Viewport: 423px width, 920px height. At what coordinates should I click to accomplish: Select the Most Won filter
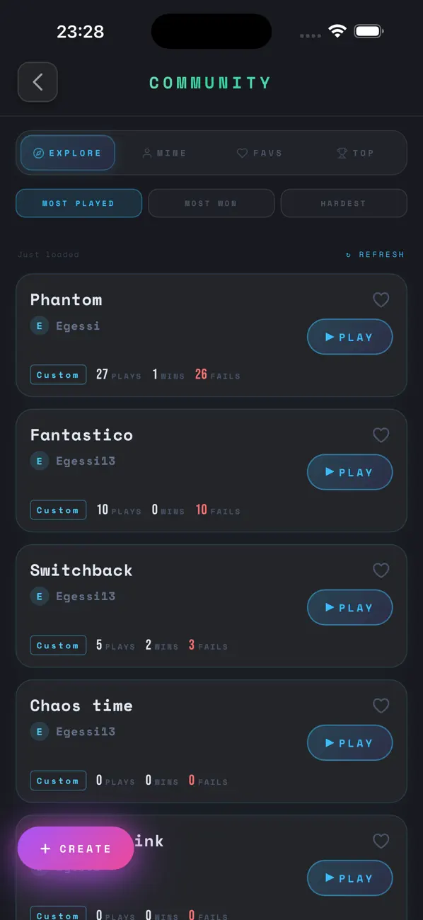point(211,203)
